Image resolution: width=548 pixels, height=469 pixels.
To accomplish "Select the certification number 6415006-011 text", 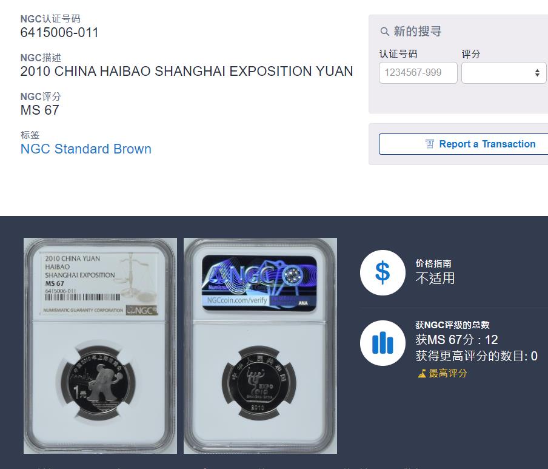I will [59, 33].
